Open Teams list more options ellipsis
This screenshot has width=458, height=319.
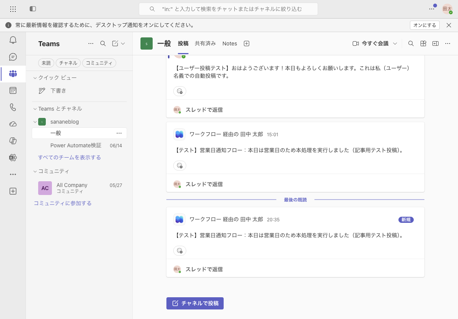coord(91,43)
